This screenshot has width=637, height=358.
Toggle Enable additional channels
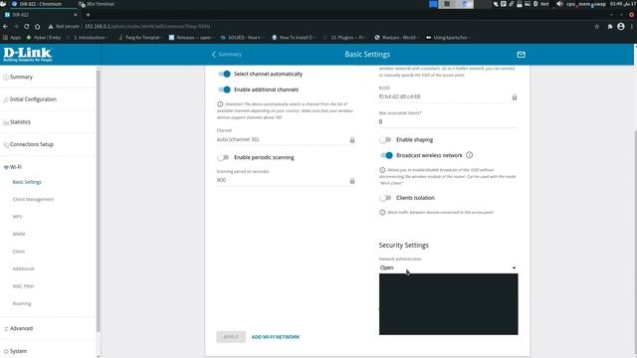tap(224, 89)
